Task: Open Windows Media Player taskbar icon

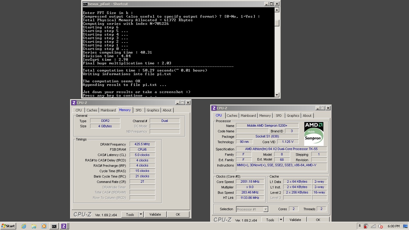Action: (x=44, y=226)
